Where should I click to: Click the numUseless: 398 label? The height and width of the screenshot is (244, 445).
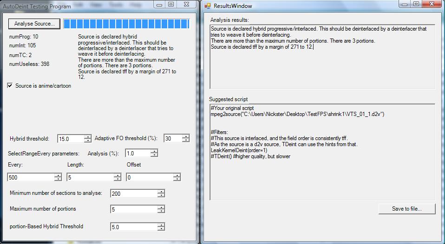(29, 64)
